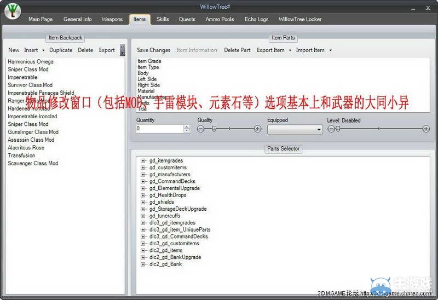The height and width of the screenshot is (300, 438).
Task: Expand the gd_manufacturers node
Action: [x=143, y=175]
